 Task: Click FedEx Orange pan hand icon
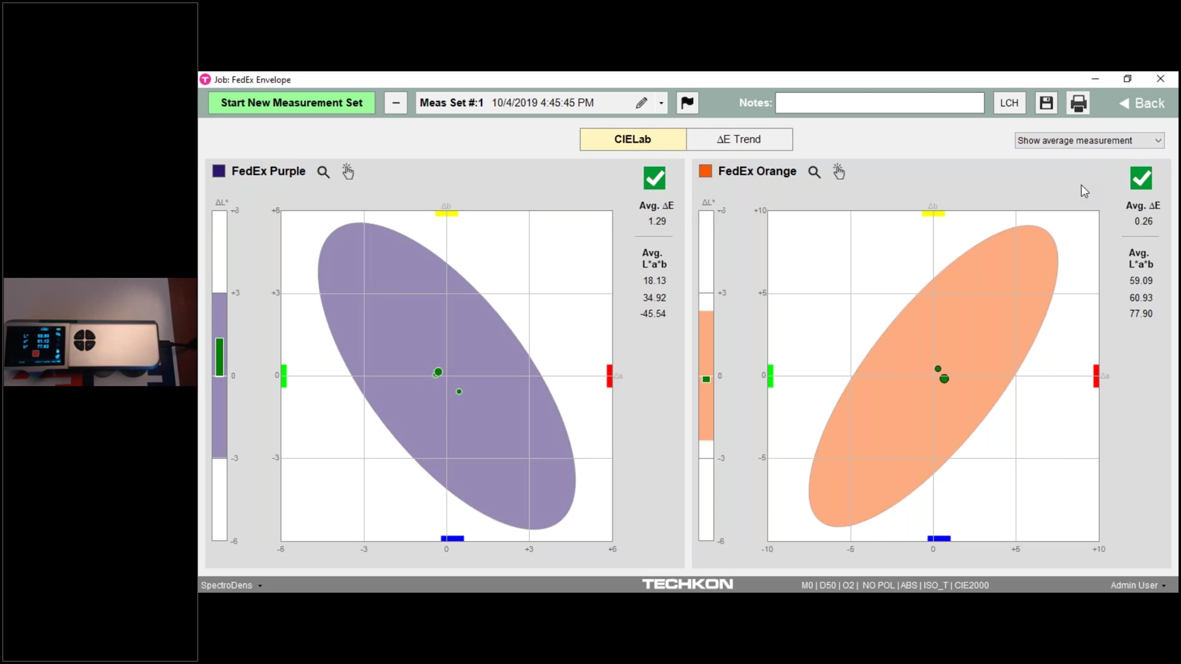point(839,172)
